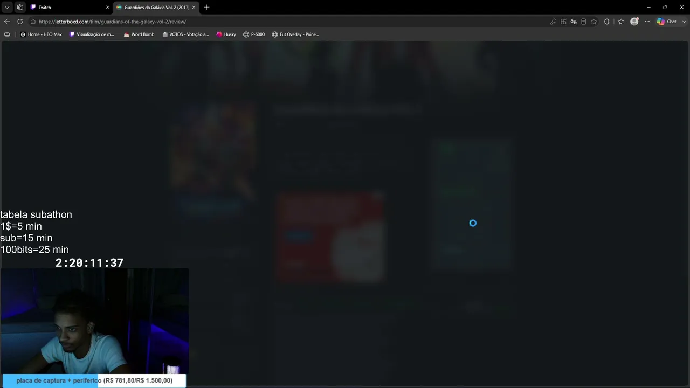Open the Fut Overlay - Paine... bookmark
Viewport: 690px width, 388px height.
click(x=295, y=34)
